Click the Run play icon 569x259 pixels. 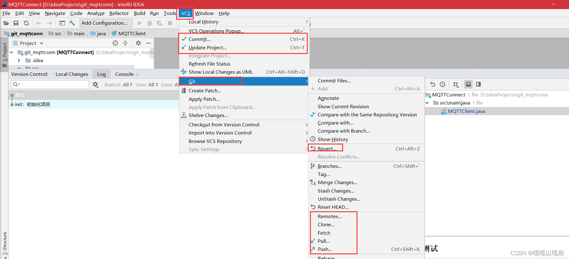pyautogui.click(x=140, y=23)
